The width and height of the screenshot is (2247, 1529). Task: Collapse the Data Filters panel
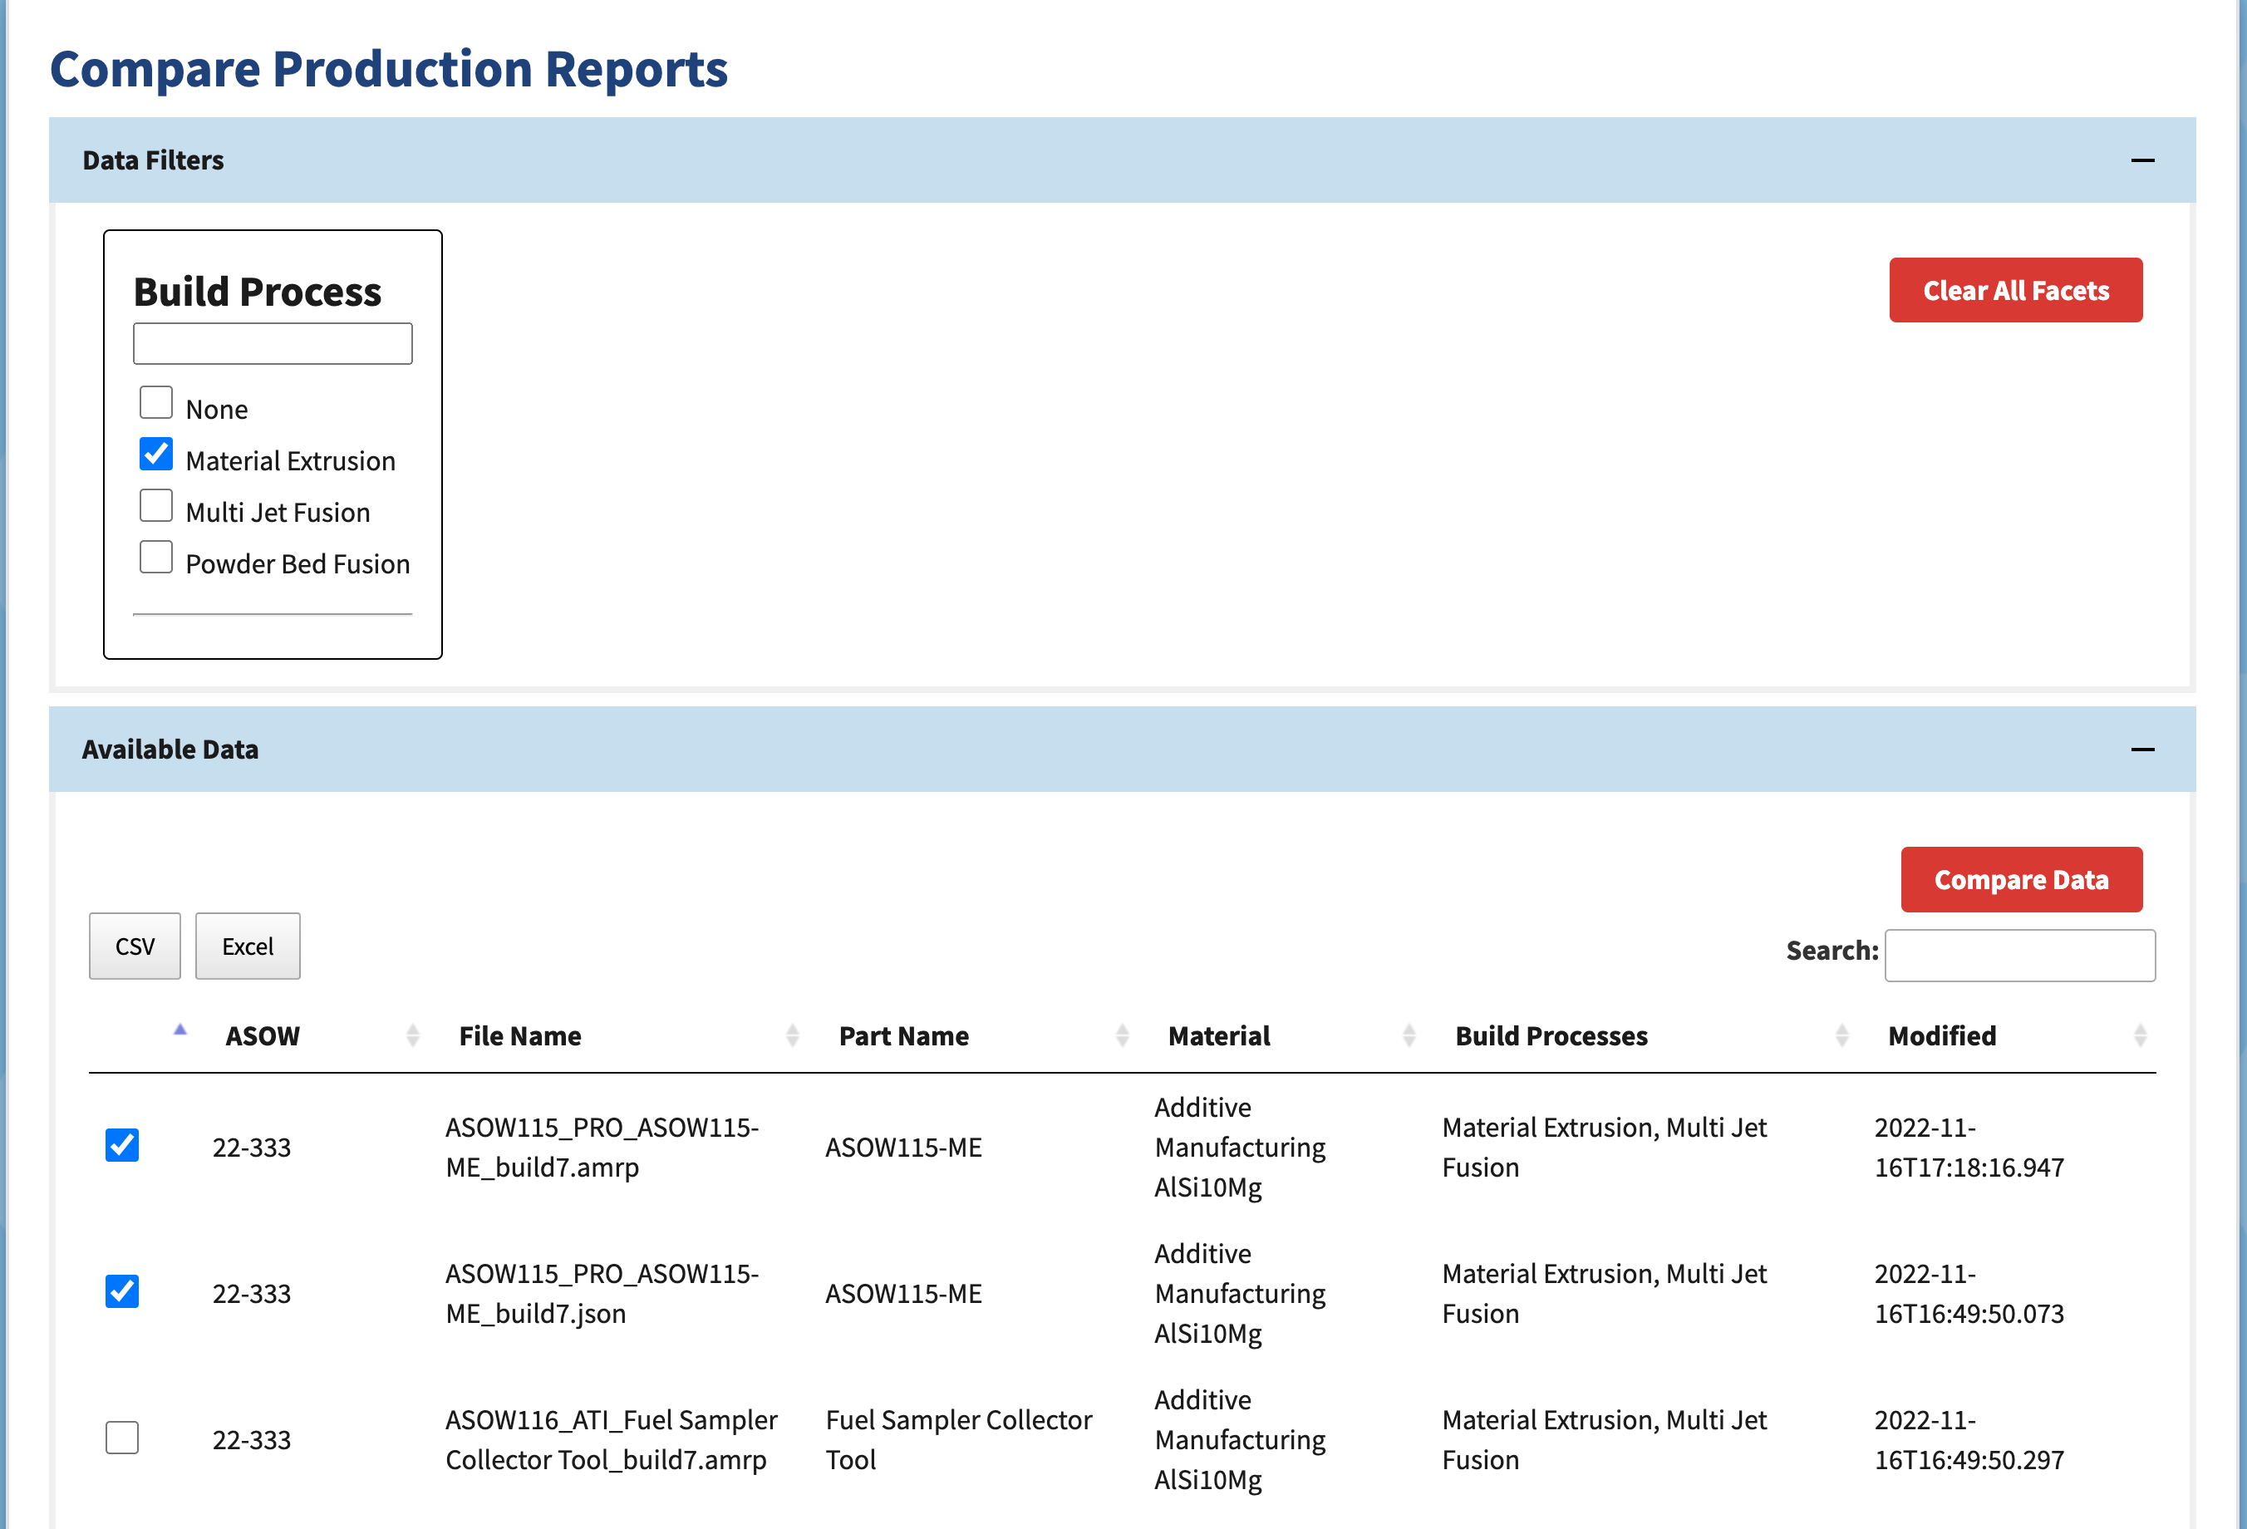[2141, 160]
